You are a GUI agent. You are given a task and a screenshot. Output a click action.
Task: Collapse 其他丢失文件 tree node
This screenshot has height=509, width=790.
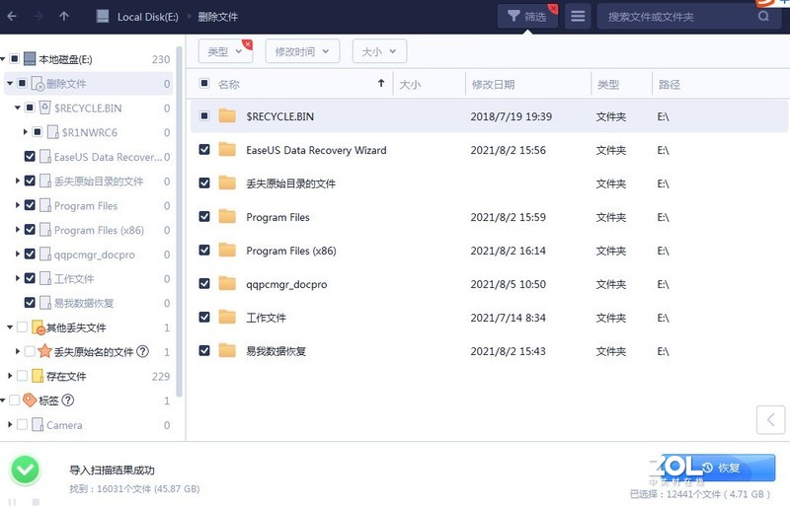tap(10, 327)
